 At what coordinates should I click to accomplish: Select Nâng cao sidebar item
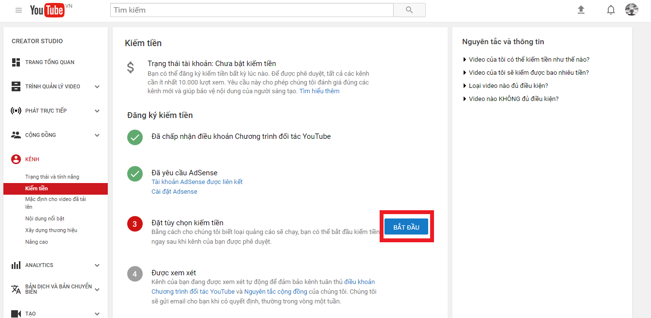click(36, 242)
